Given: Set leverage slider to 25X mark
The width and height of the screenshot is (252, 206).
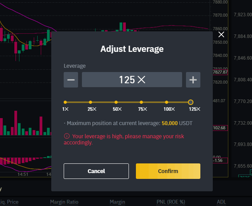Looking at the screenshot, I should pos(90,102).
